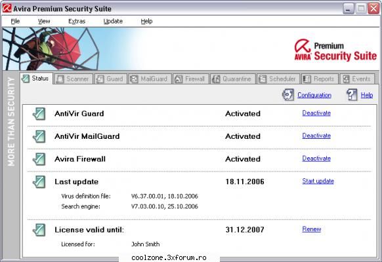Deactivate Avira Firewall
Image resolution: width=382 pixels, height=262 pixels.
point(316,159)
